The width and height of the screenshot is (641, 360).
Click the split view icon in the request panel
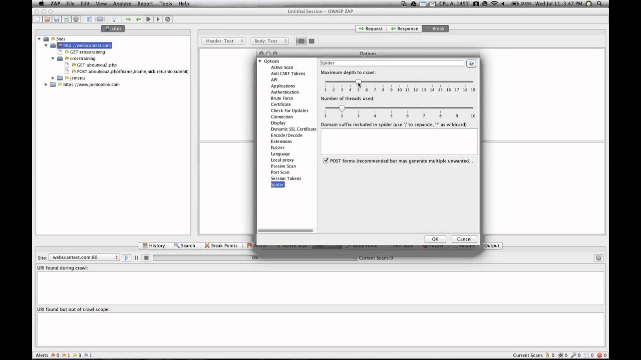(x=301, y=41)
